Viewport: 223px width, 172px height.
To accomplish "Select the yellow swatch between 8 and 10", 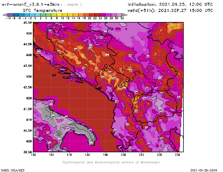I will pyautogui.click(x=59, y=15).
